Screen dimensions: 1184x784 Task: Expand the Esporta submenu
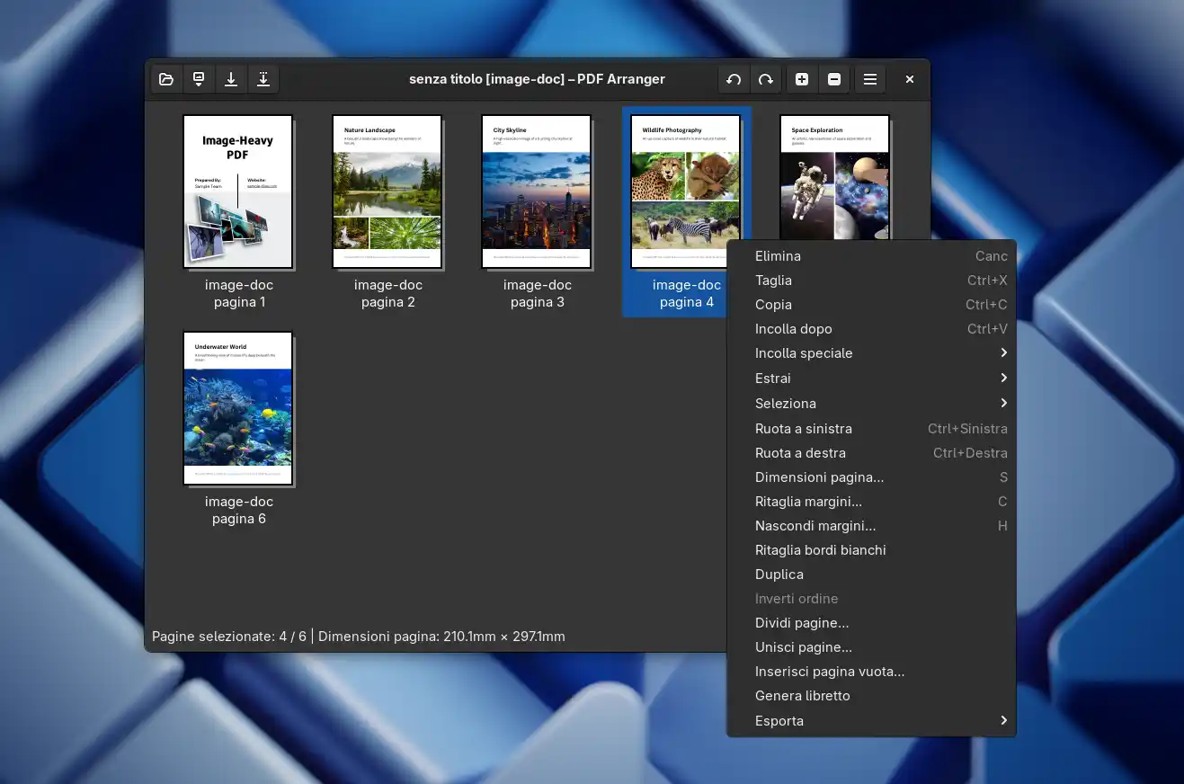[x=779, y=720]
